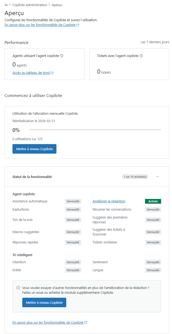Screen dimensions: 172x334
Task: Open the Améliorer la rédaction feature link
Action: tap(109, 201)
